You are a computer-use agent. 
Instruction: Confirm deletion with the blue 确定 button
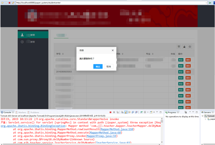tap(98, 66)
